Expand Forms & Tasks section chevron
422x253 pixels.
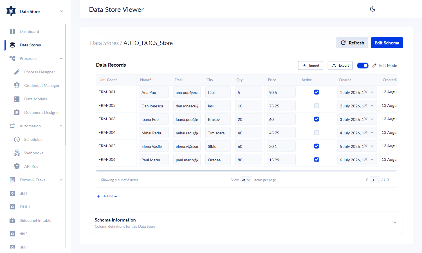point(61,180)
